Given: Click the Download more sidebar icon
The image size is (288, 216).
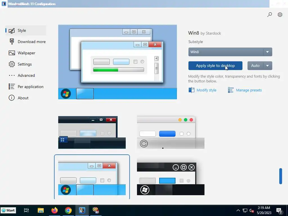Looking at the screenshot, I should pyautogui.click(x=12, y=42).
